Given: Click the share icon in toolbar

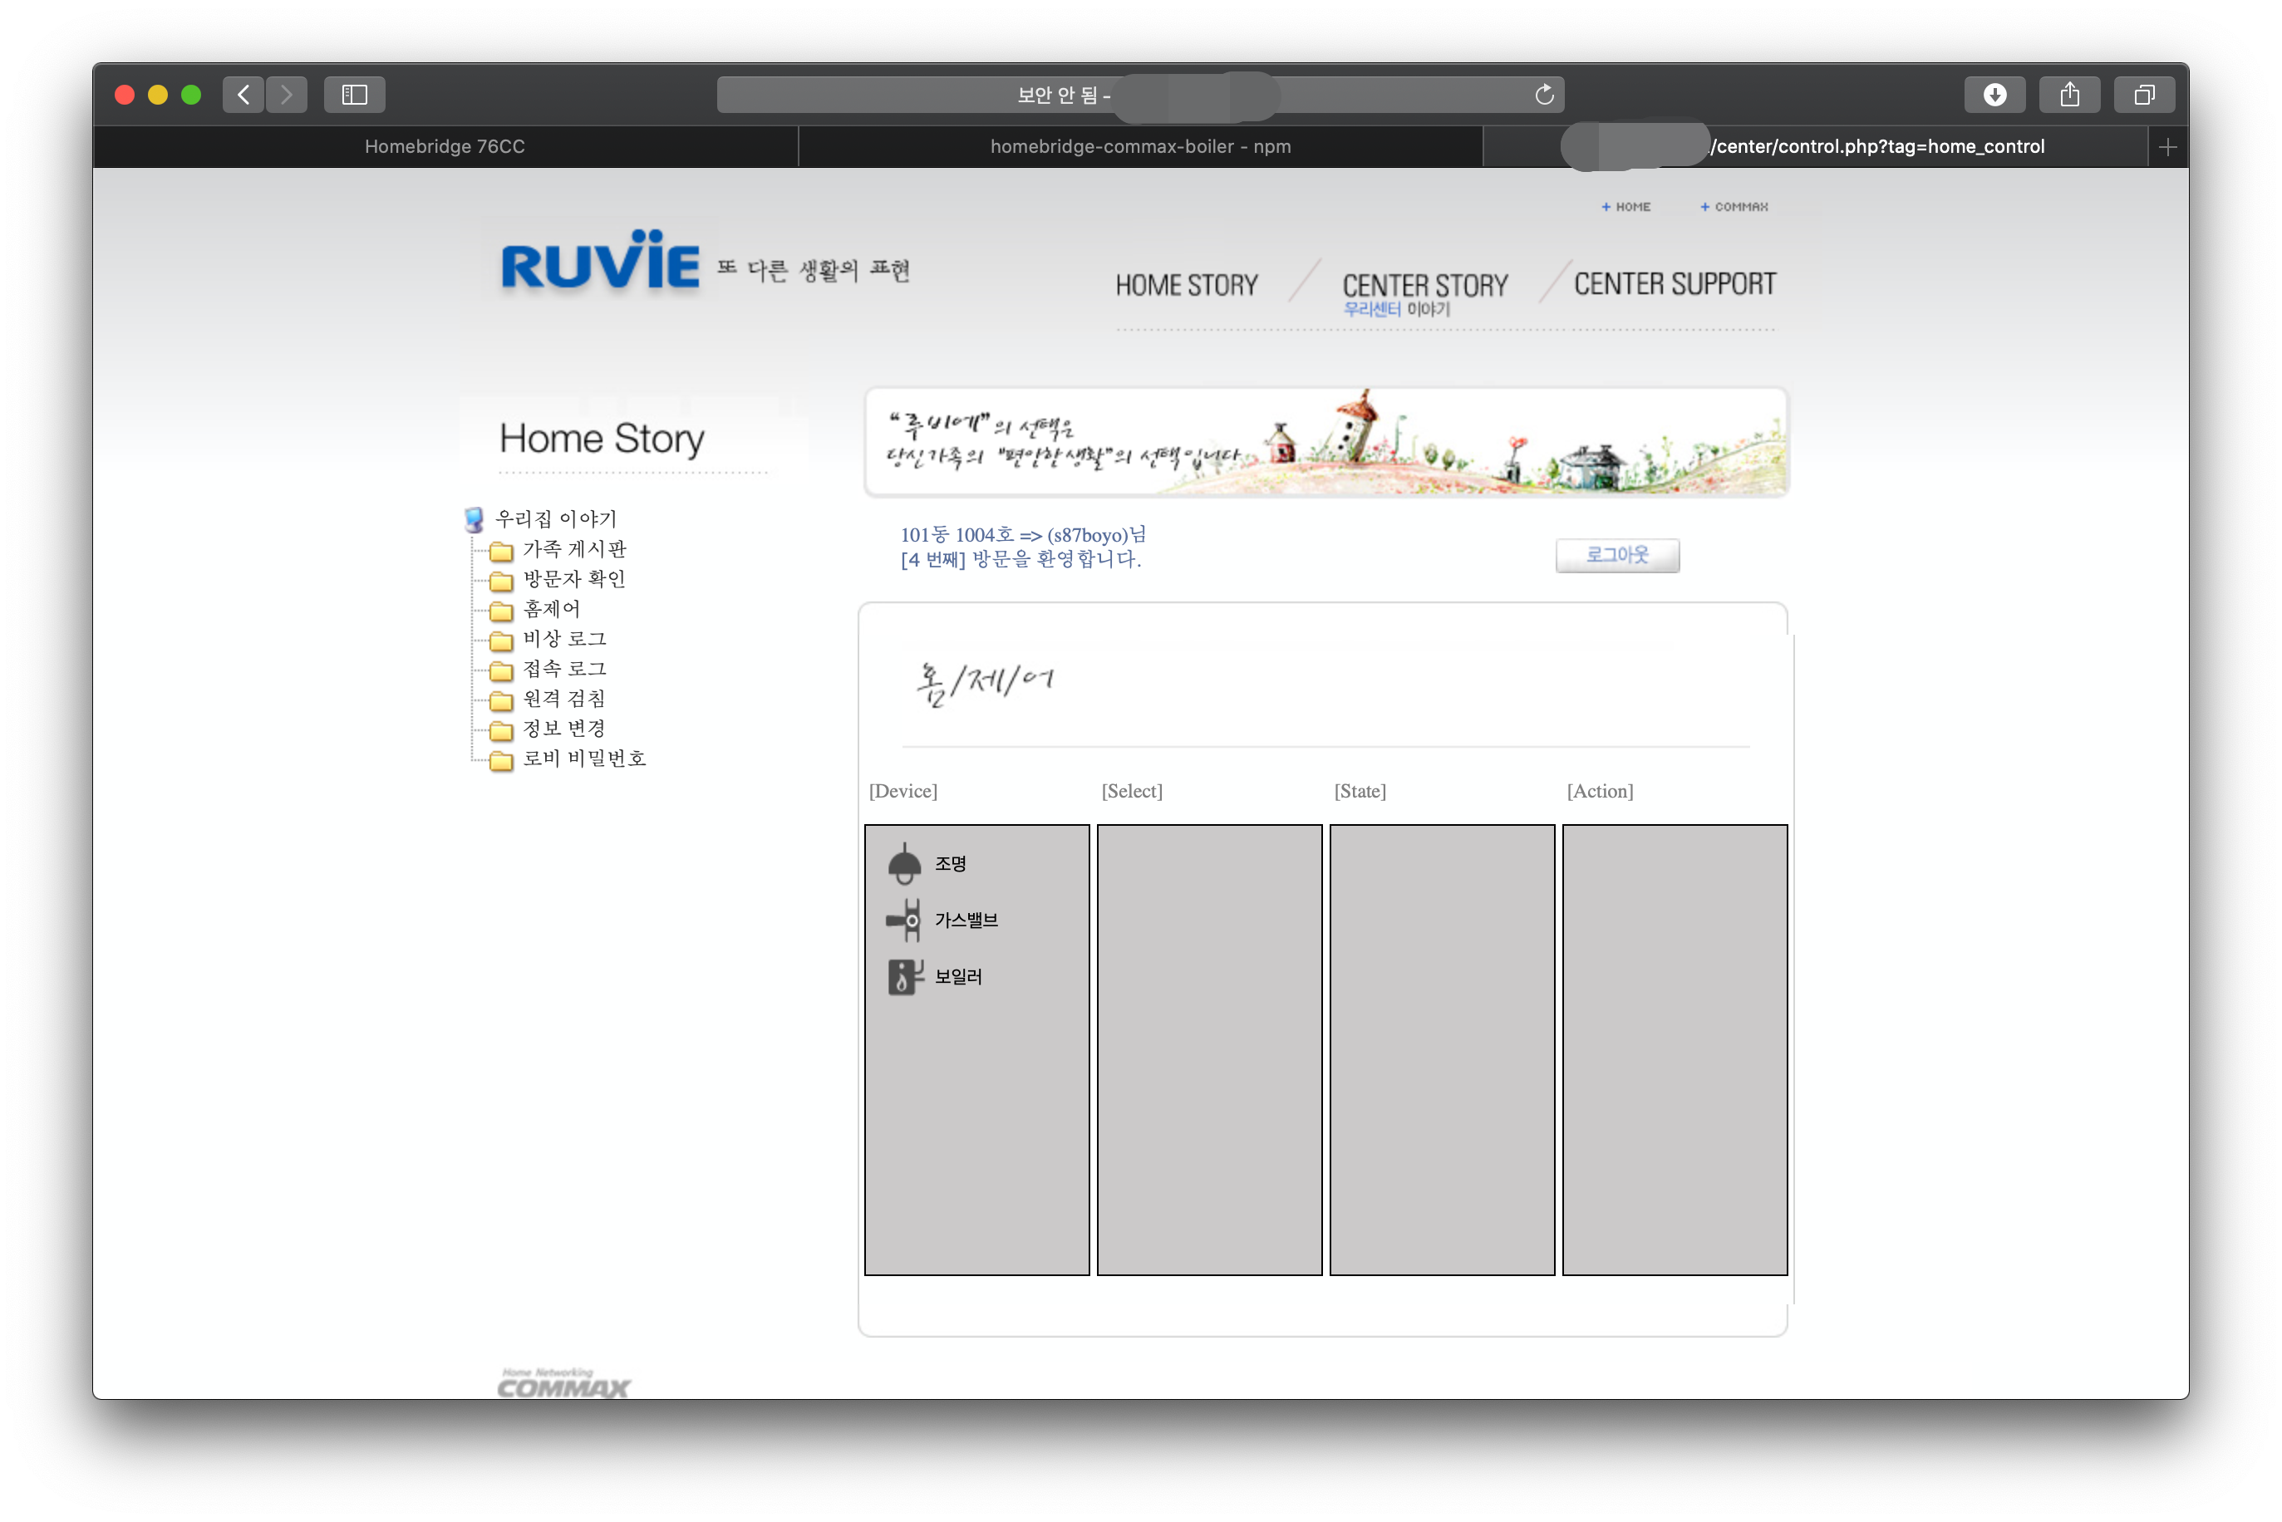Looking at the screenshot, I should point(2068,94).
